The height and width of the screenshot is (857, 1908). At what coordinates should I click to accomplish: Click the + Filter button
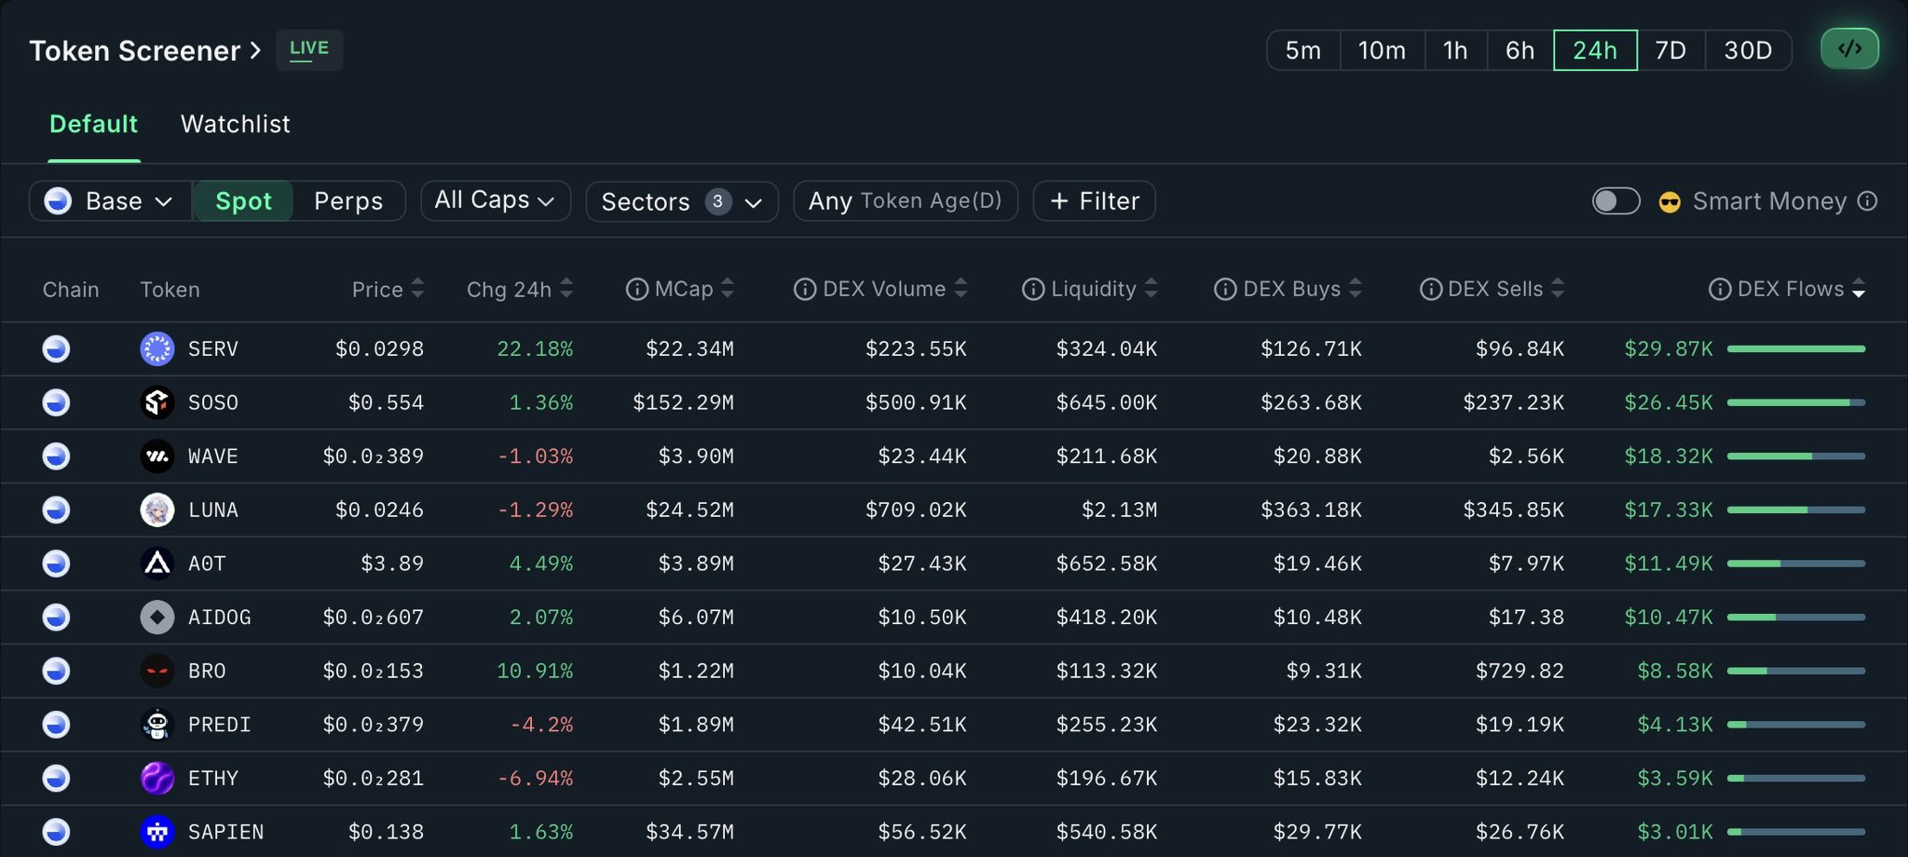pyautogui.click(x=1094, y=201)
